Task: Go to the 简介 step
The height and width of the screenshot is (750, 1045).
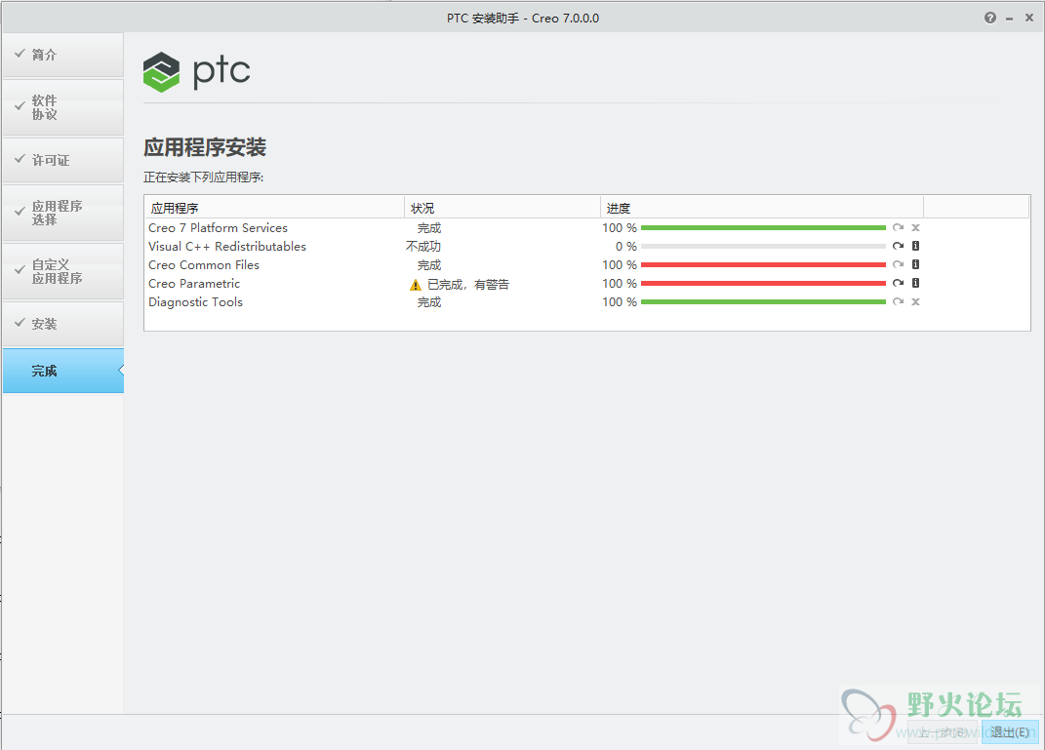Action: click(x=62, y=55)
